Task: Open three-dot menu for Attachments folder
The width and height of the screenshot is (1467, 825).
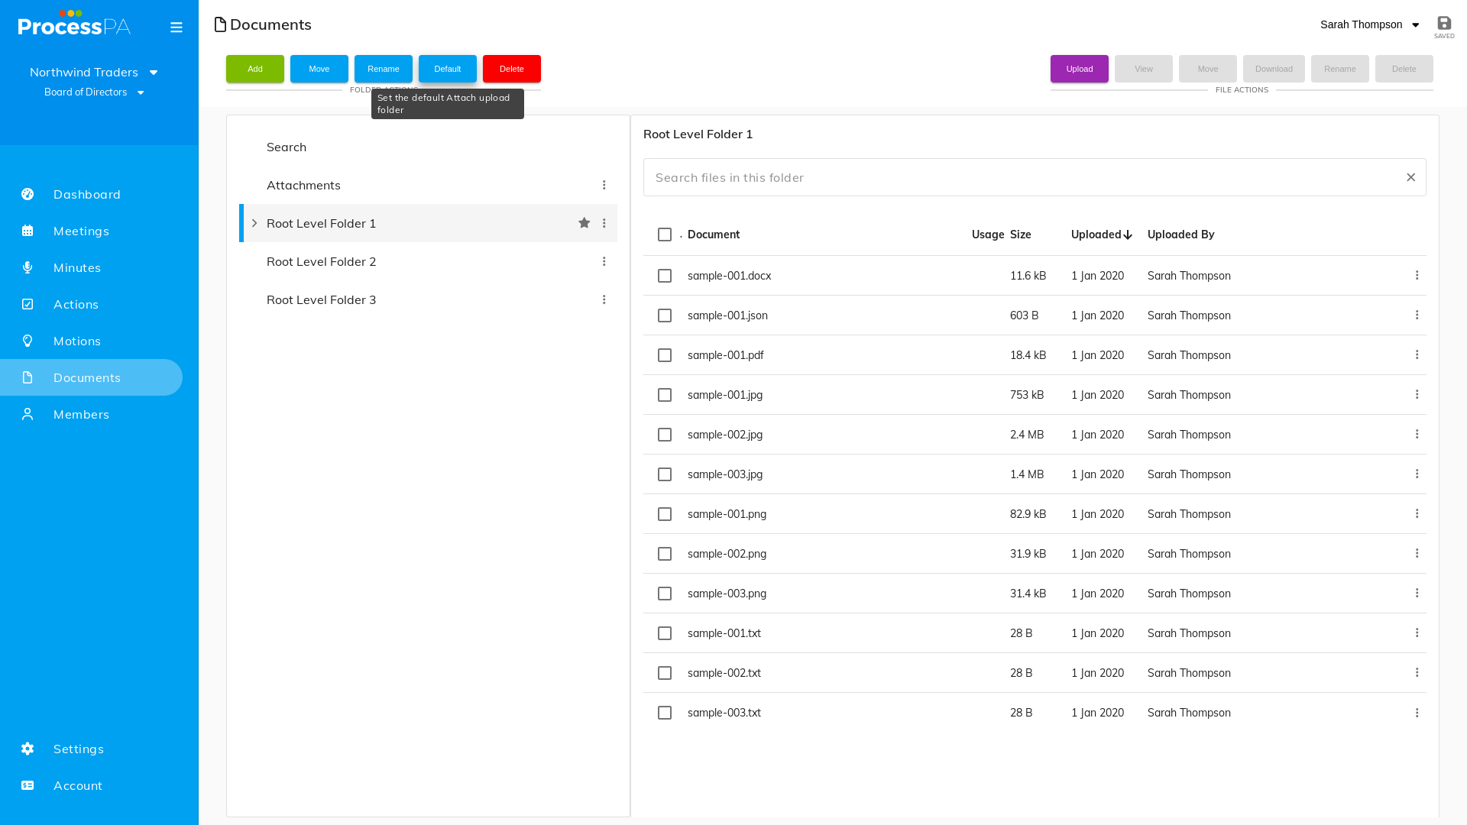Action: coord(604,185)
